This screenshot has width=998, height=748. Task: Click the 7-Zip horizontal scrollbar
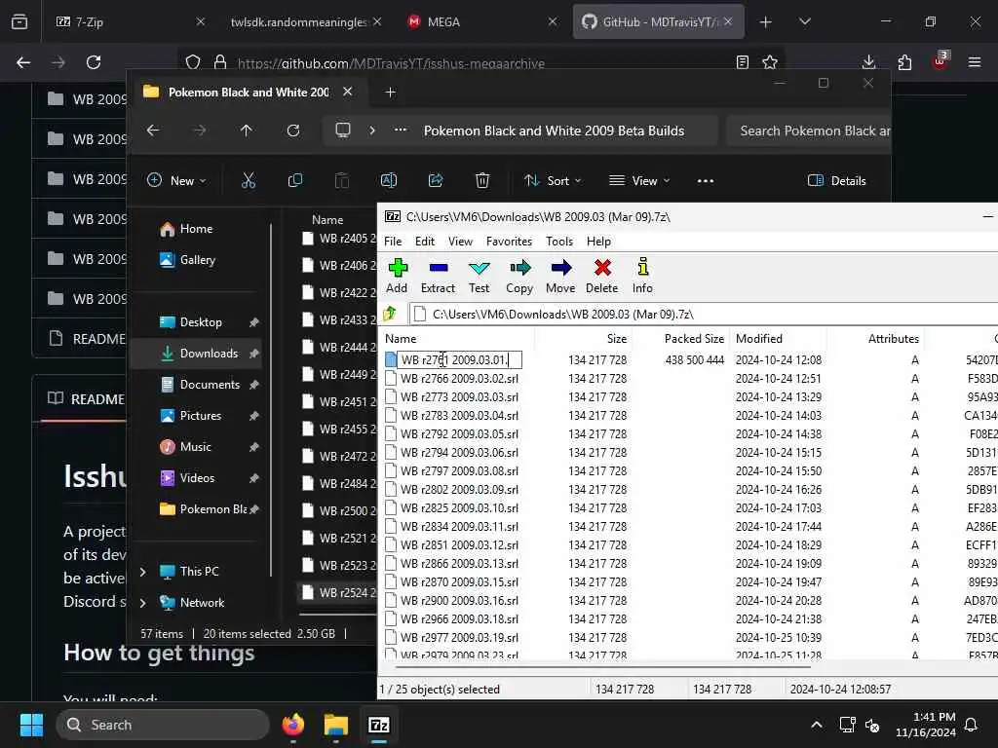[603, 666]
